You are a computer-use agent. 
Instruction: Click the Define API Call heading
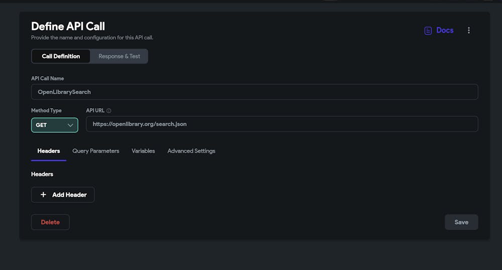[68, 26]
